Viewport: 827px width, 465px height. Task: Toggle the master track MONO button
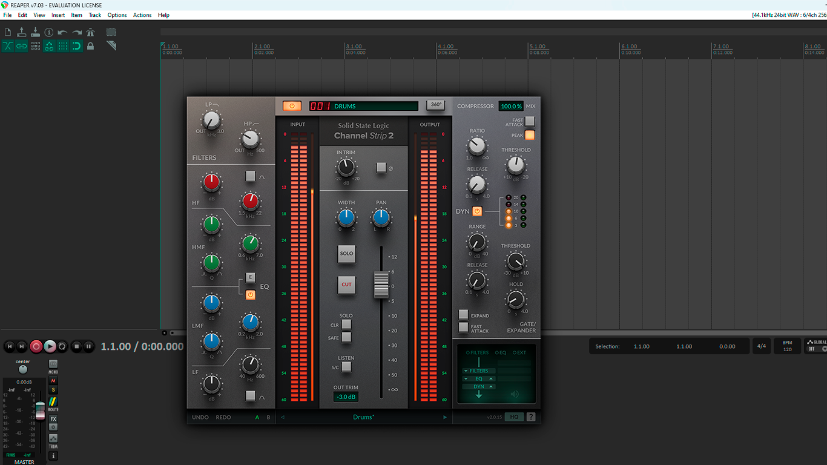point(53,364)
